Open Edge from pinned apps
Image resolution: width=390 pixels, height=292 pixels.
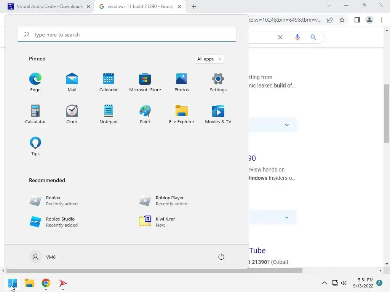coord(35,83)
